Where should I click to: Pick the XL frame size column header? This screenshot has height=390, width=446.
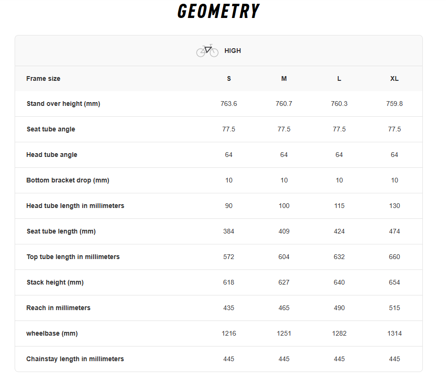coord(395,78)
